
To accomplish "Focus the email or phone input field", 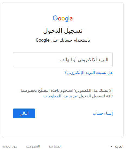I will pos(63,60).
